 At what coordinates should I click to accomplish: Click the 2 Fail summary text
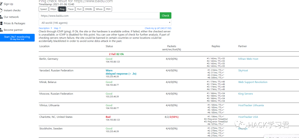(x=112, y=54)
